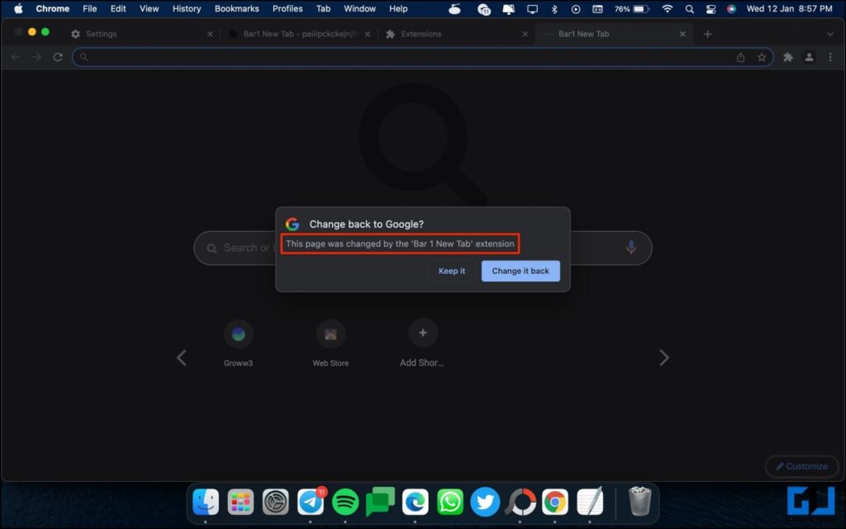The image size is (846, 529).
Task: Open Microsoft Edge from the Dock
Action: [415, 502]
